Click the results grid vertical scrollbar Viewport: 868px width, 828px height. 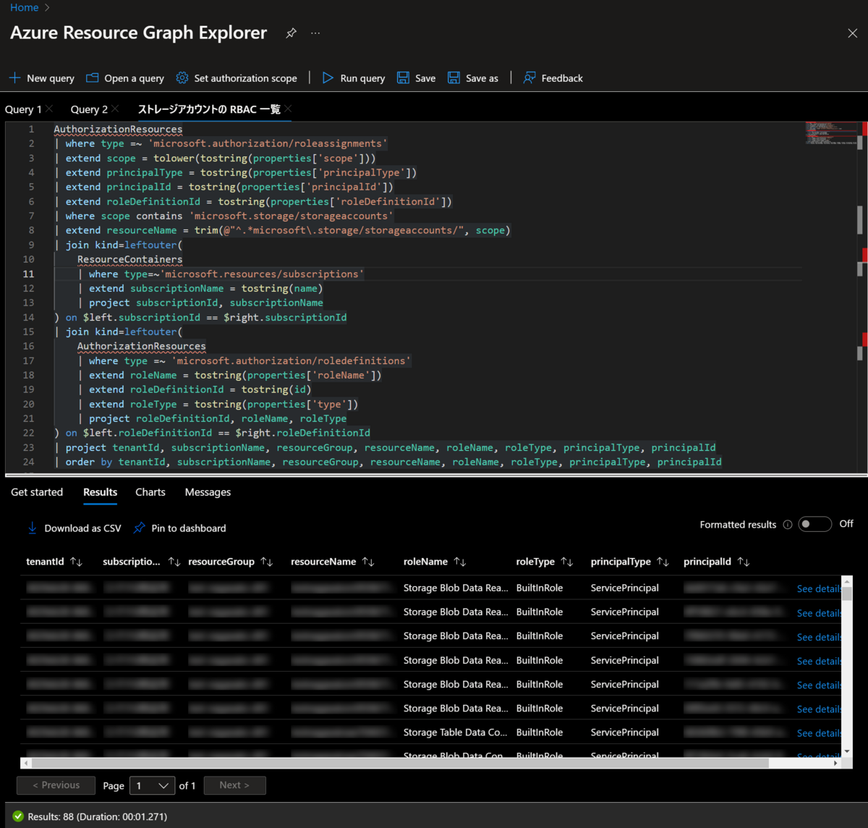click(847, 593)
